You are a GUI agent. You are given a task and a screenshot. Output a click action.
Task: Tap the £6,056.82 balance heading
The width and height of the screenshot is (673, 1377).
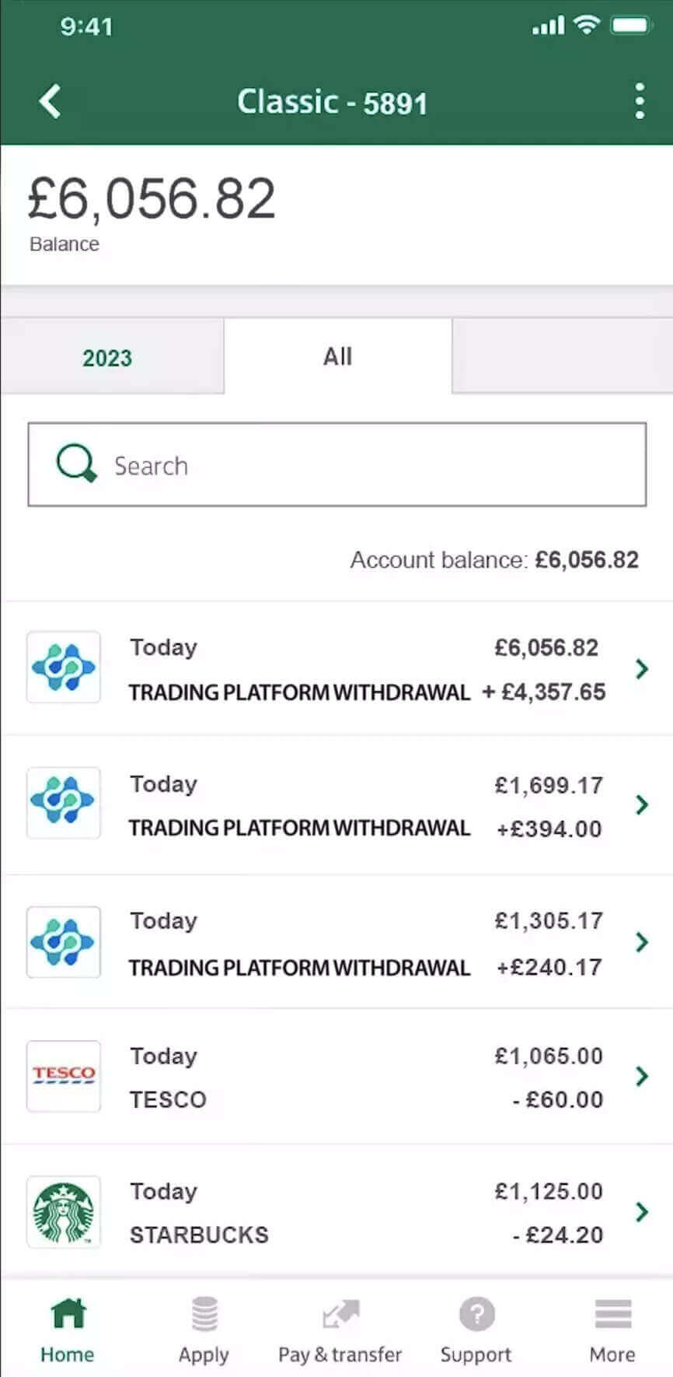(x=152, y=199)
